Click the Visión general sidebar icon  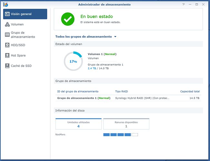[x=7, y=14]
